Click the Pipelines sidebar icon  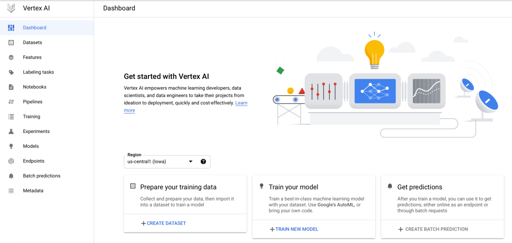(11, 102)
